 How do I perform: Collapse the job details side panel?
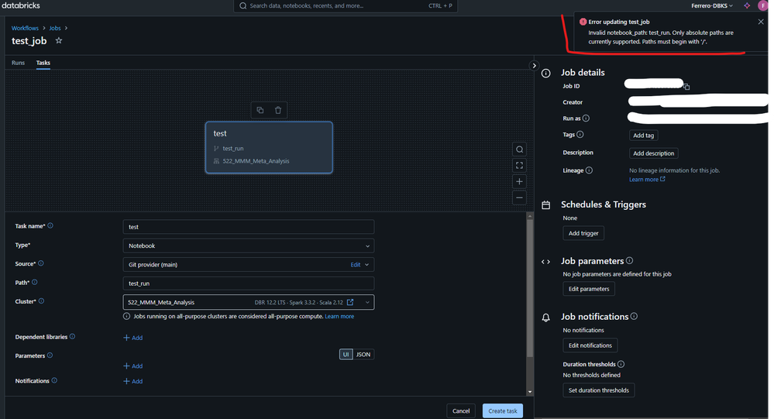tap(534, 66)
